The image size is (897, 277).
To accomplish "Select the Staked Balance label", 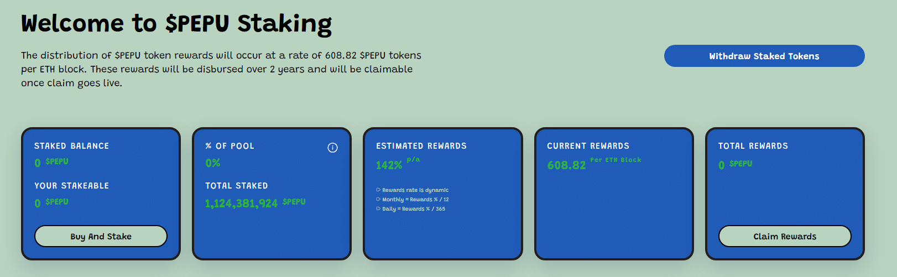I will pyautogui.click(x=71, y=146).
